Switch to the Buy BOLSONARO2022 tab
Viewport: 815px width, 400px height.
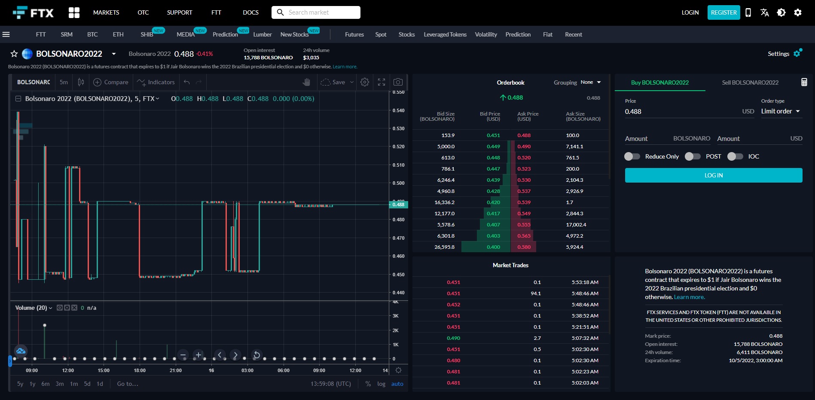point(660,82)
